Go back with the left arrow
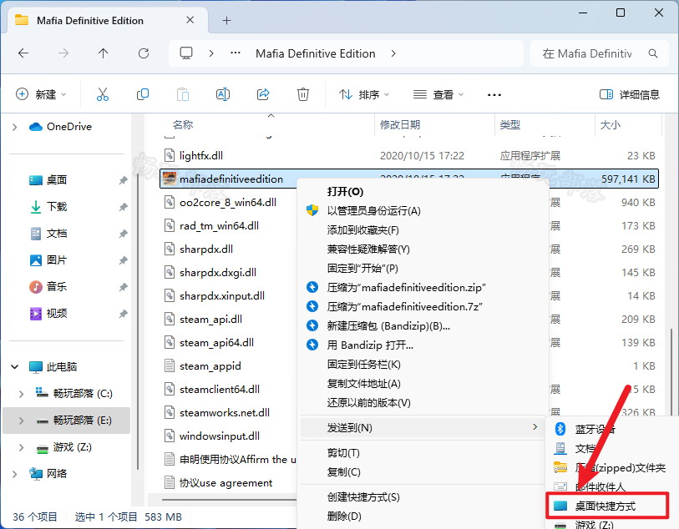The height and width of the screenshot is (529, 679). [x=23, y=53]
